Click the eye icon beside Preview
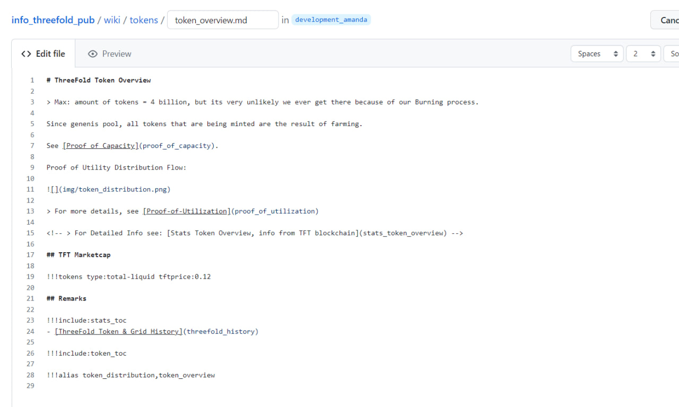Image resolution: width=679 pixels, height=407 pixels. point(93,54)
